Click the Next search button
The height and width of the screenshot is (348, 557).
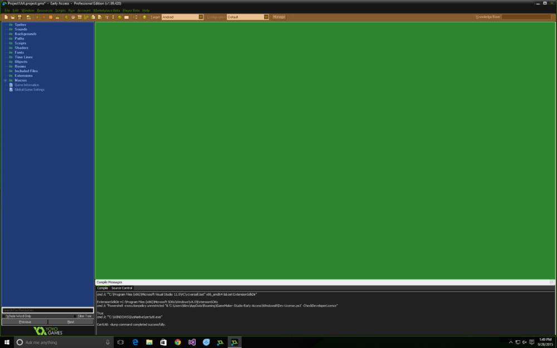[71, 322]
